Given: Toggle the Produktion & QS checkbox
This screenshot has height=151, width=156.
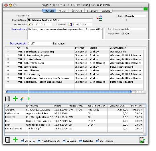Looking at the screenshot, I should coord(39,141).
